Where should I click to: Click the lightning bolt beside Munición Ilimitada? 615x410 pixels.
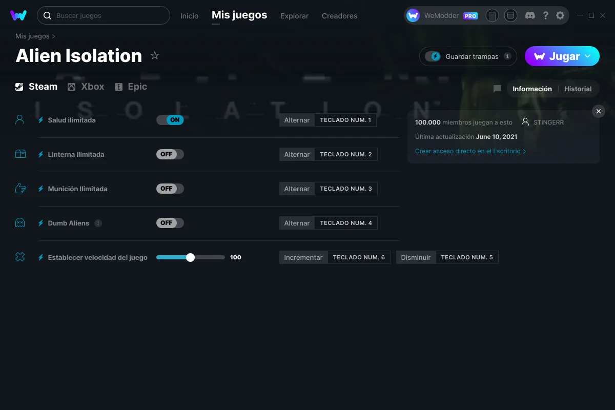(x=41, y=189)
